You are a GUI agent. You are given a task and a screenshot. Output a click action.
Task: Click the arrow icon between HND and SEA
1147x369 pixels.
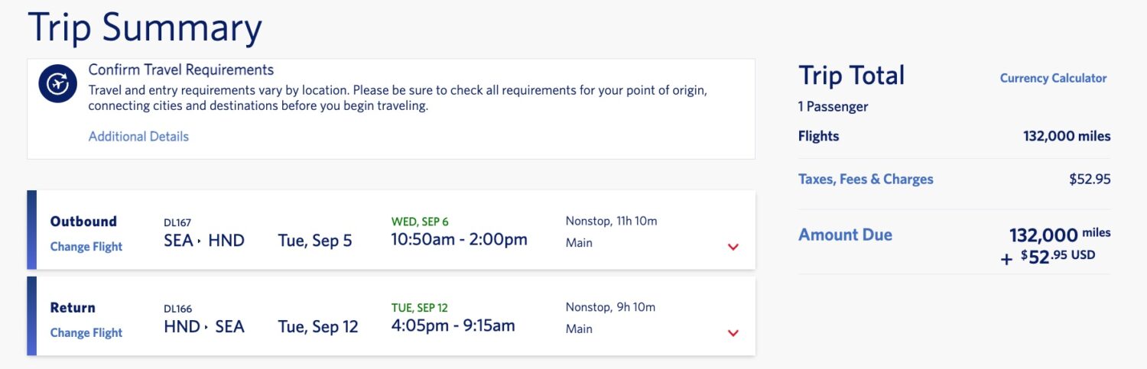(206, 328)
